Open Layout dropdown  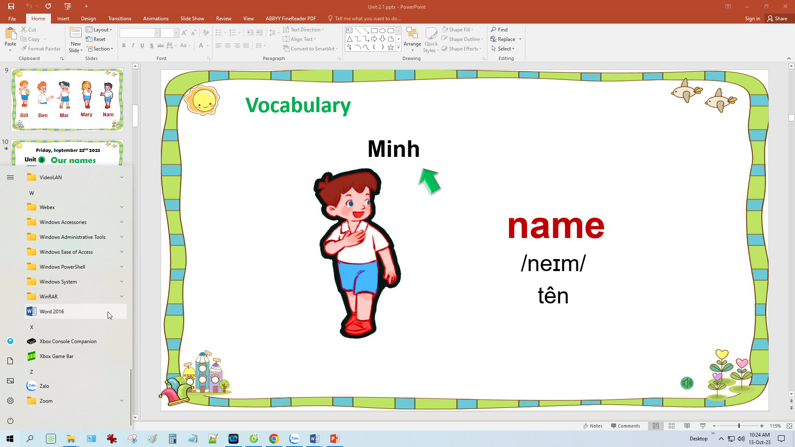click(x=99, y=30)
